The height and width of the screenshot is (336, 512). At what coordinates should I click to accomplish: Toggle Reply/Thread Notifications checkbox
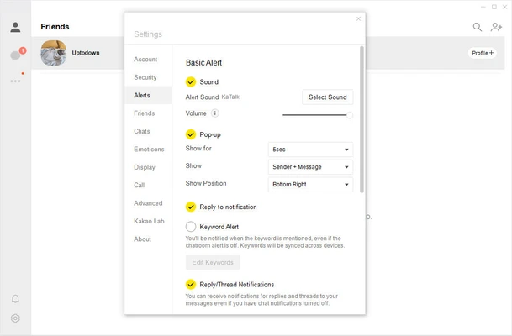(191, 285)
